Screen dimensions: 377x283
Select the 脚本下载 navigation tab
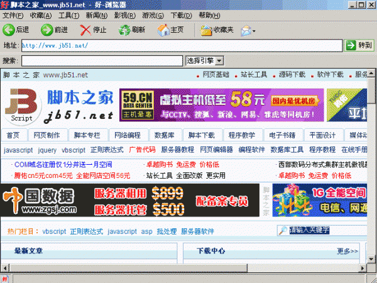tap(202, 135)
